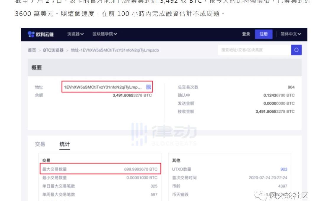Viewport: 319px width, 201px height.
Task: Click the 币天销毁 label
Action: click(x=180, y=195)
